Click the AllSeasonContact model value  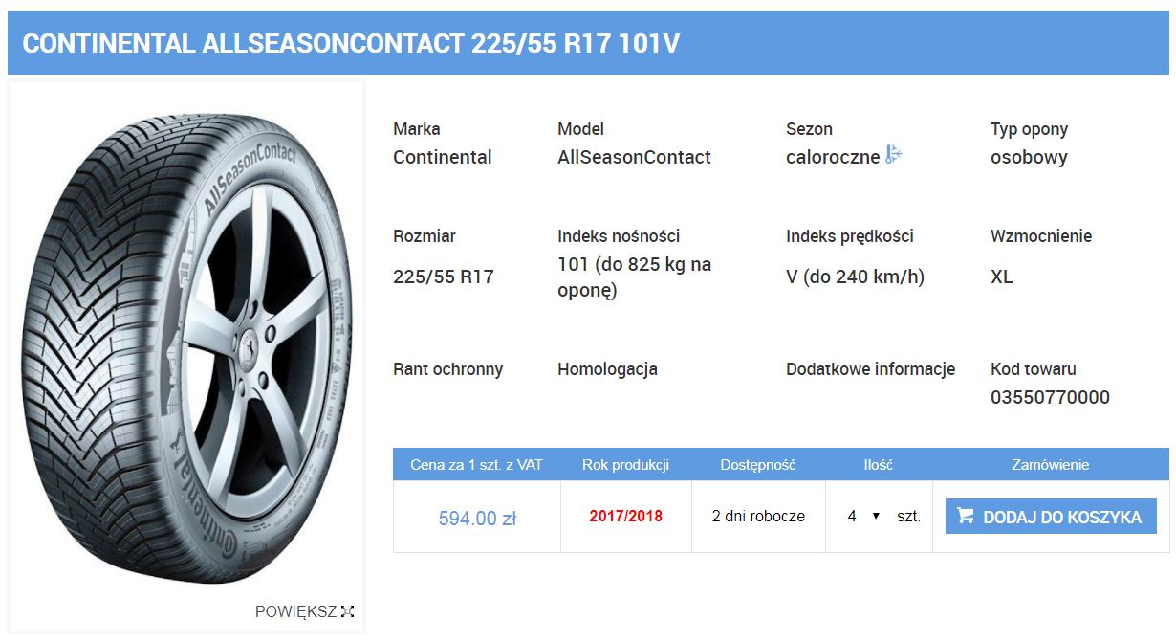point(634,158)
